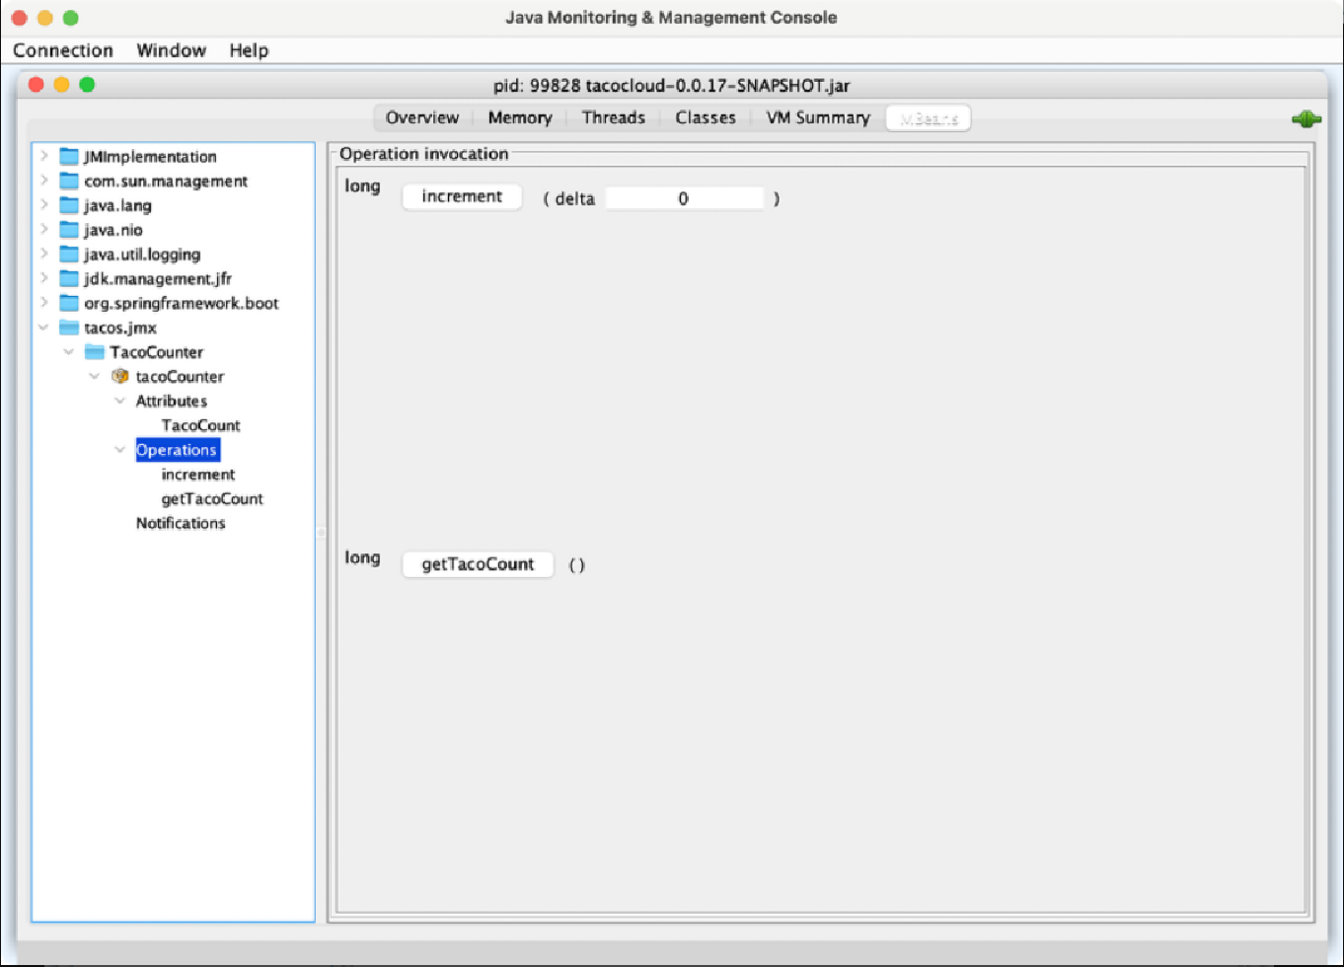
Task: Select the org.springframework.boot domain label
Action: click(182, 303)
